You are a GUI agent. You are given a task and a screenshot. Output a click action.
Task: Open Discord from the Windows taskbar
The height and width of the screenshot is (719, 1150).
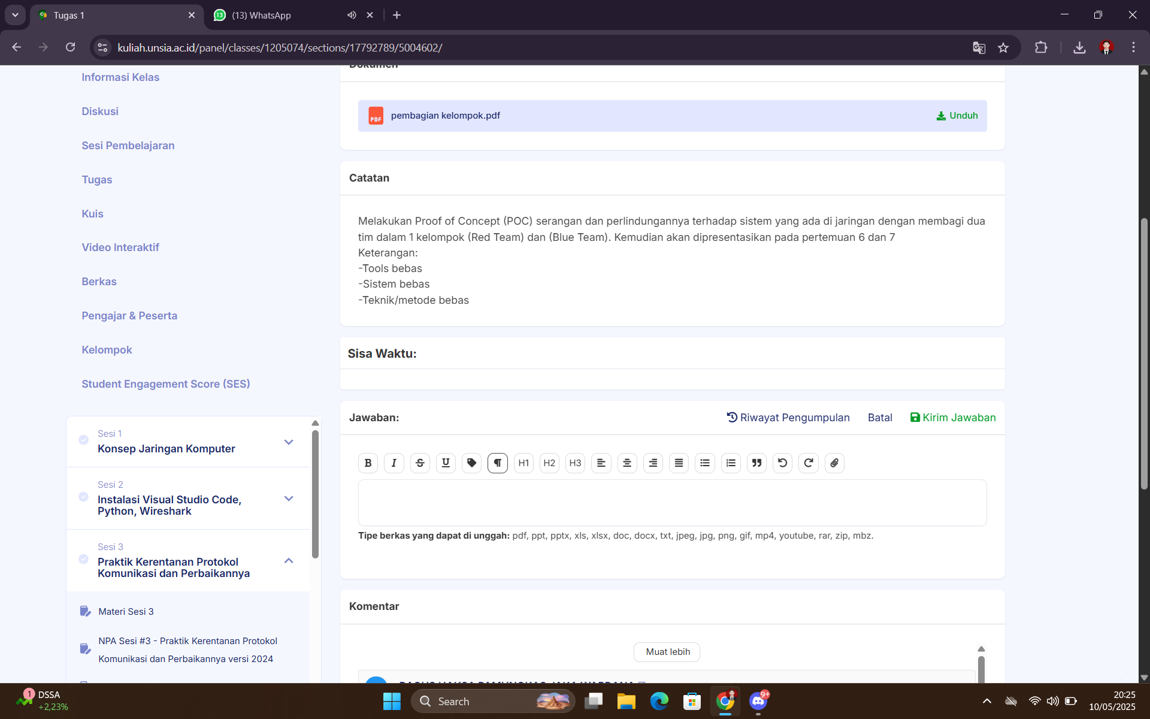click(x=758, y=701)
